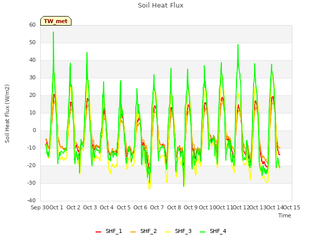Click the Oct 7 x-axis tick label
322x241 pixels.
(157, 207)
